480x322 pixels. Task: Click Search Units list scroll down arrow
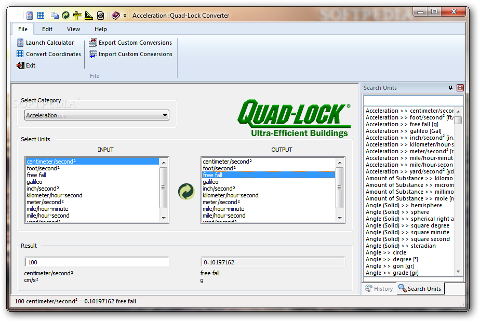[458, 272]
